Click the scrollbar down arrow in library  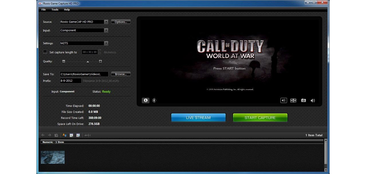point(325,170)
